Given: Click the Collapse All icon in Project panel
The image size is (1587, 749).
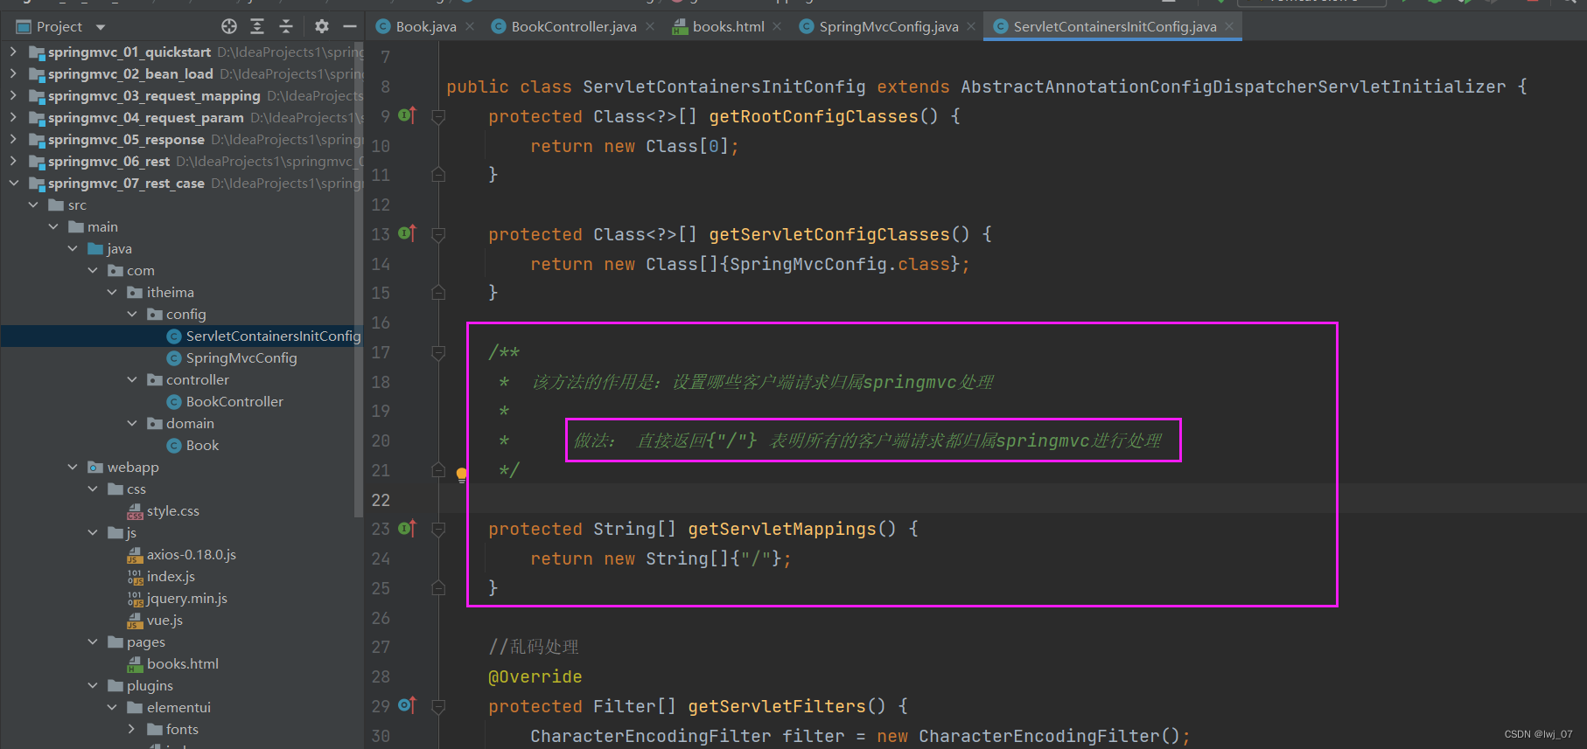Looking at the screenshot, I should tap(286, 26).
